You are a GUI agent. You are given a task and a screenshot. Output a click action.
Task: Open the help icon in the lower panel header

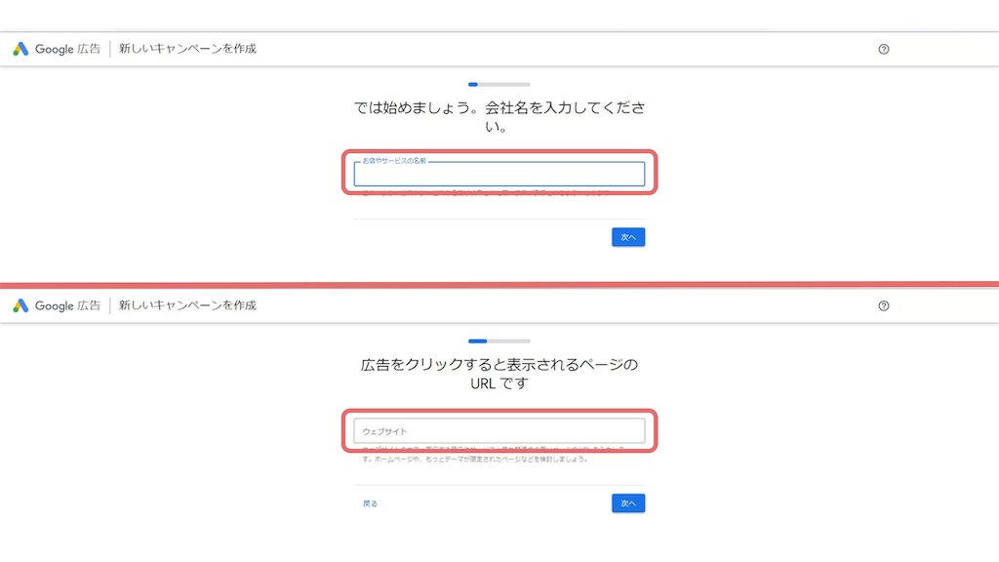coord(884,305)
